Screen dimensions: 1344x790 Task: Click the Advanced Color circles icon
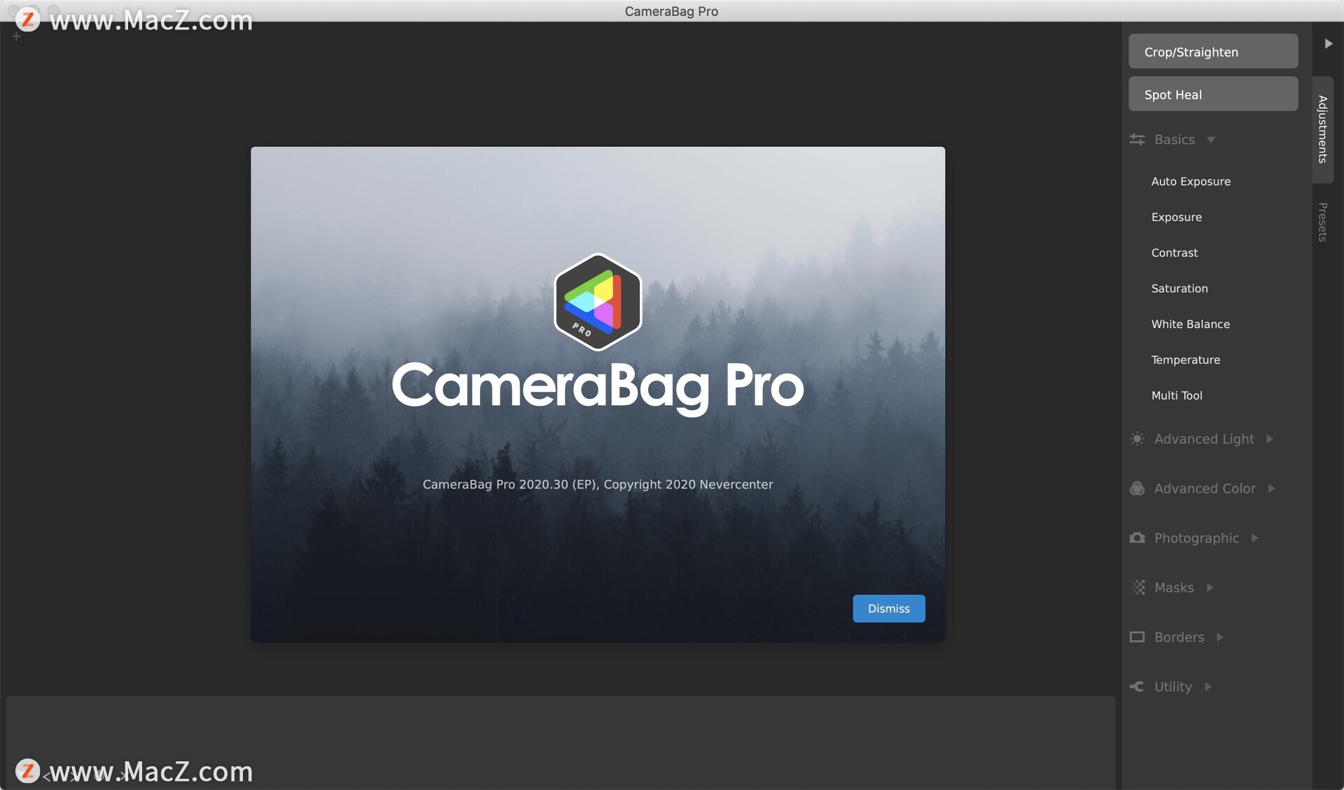(1137, 488)
